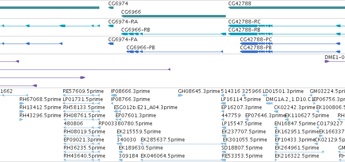The height and width of the screenshot is (162, 345).
Task: Click the RH08019.5prime EST label
Action: tap(84, 132)
